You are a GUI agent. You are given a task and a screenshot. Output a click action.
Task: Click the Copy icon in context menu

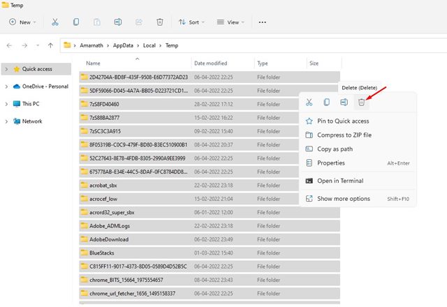(327, 103)
